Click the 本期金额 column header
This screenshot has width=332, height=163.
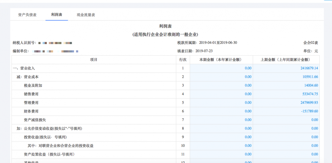(221, 60)
